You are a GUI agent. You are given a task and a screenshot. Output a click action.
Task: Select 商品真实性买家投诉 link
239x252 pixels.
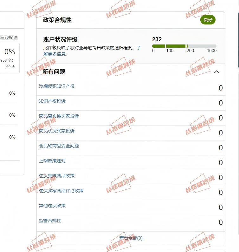click(59, 116)
